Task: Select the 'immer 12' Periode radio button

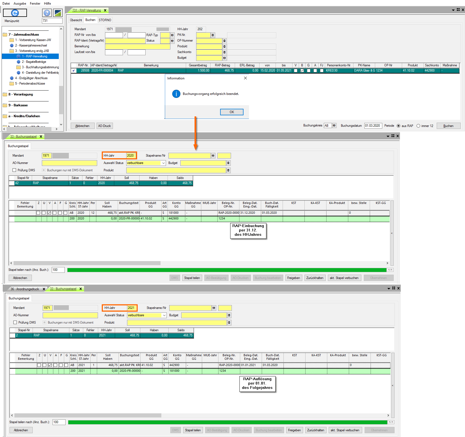Action: [x=418, y=126]
